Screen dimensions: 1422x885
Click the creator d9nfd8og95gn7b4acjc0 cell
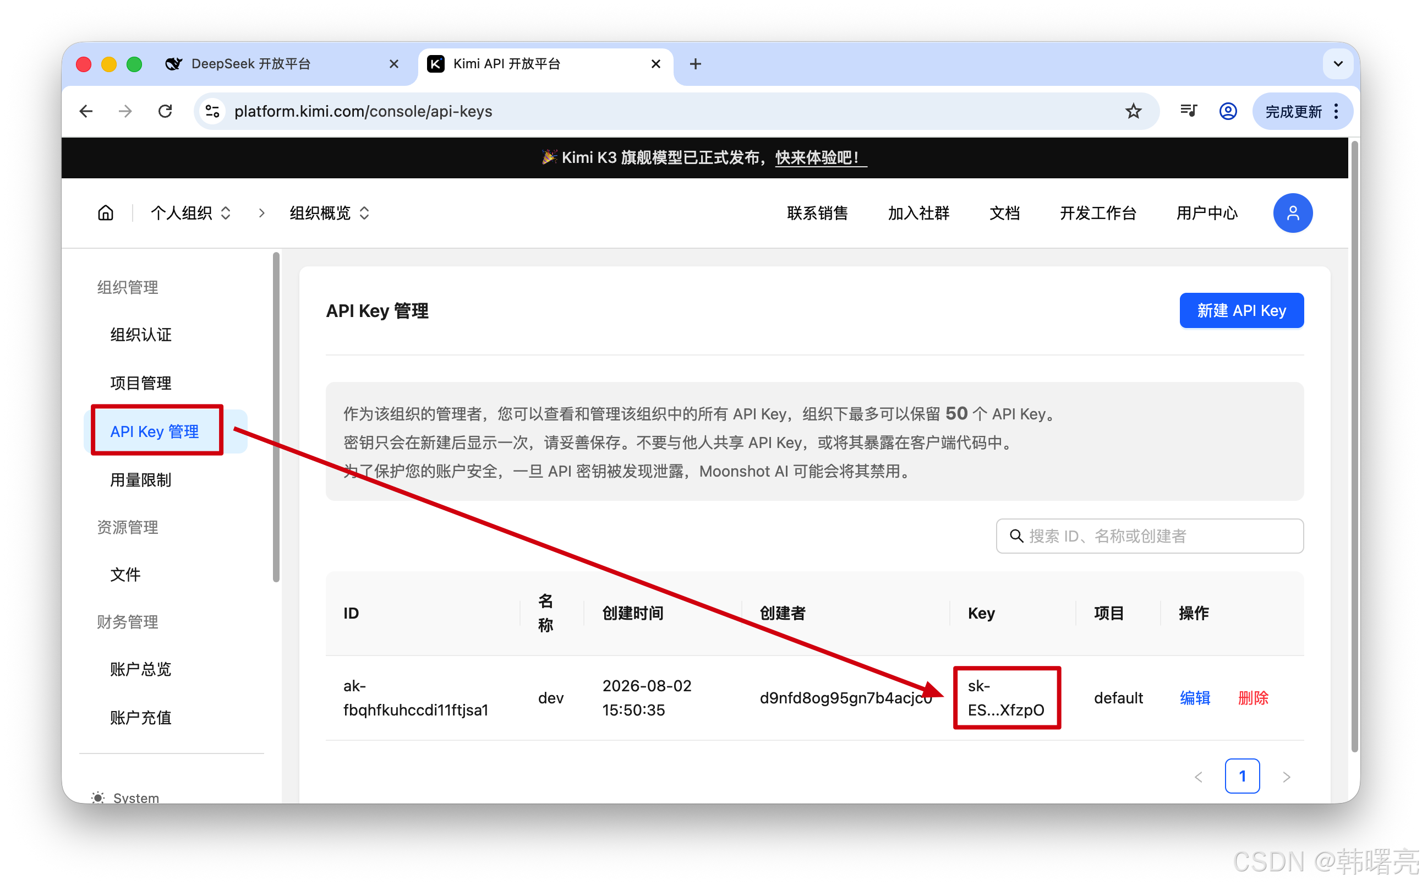coord(846,698)
